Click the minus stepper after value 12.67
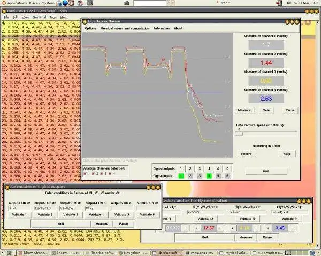 click(221, 228)
